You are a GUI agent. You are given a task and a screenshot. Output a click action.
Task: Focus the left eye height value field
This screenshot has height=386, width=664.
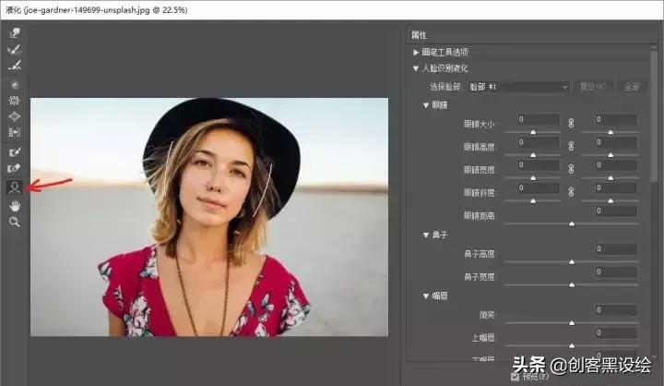coord(539,142)
